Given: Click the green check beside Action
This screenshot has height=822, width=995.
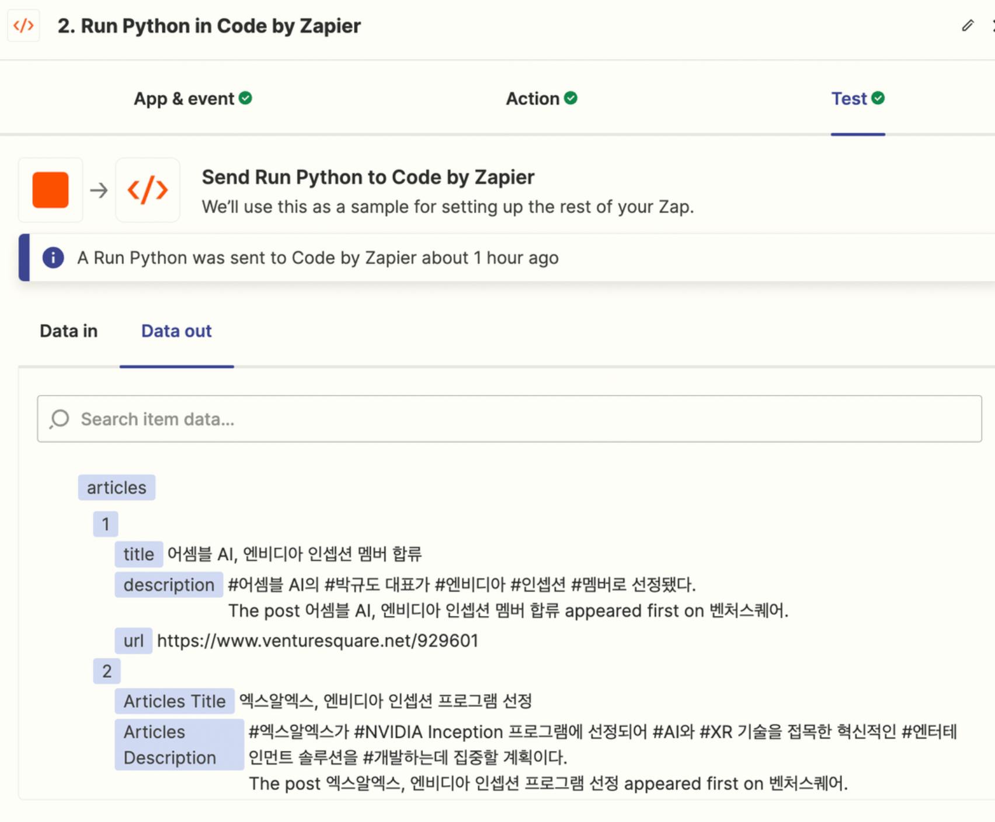Looking at the screenshot, I should click(x=571, y=98).
